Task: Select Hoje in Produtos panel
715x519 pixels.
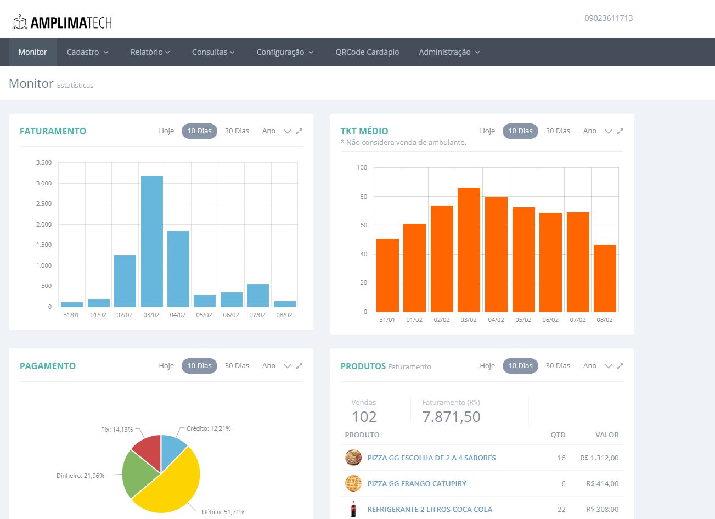Action: click(487, 366)
